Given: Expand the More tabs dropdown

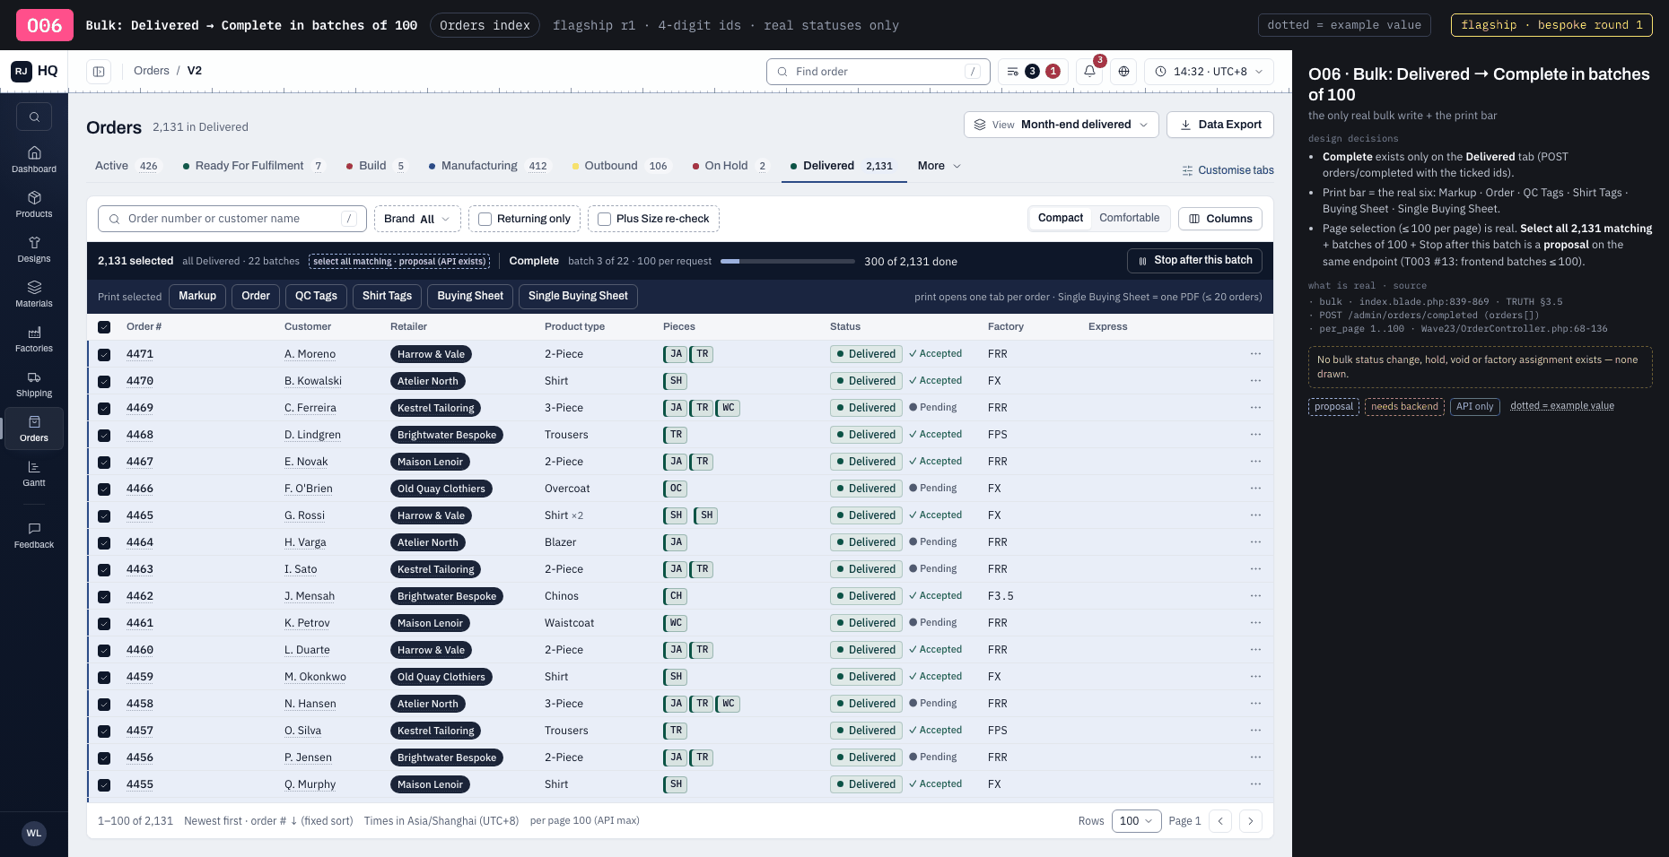Looking at the screenshot, I should click(x=939, y=166).
